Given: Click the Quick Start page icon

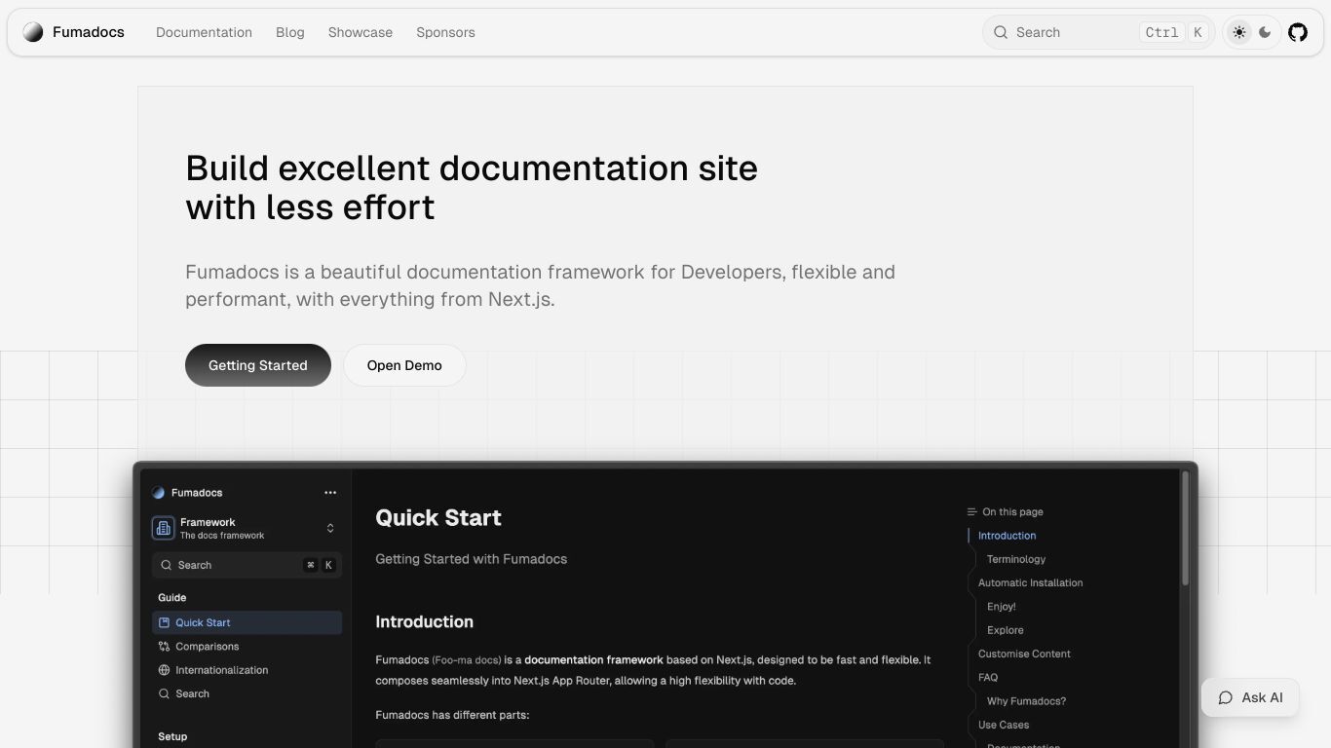Looking at the screenshot, I should (x=164, y=622).
